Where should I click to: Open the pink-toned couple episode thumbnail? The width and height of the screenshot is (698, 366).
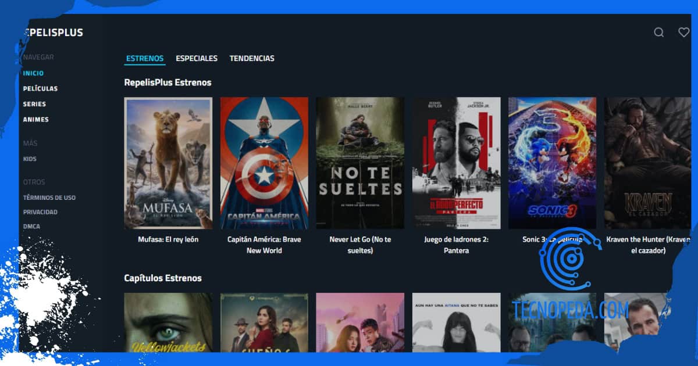pyautogui.click(x=360, y=322)
